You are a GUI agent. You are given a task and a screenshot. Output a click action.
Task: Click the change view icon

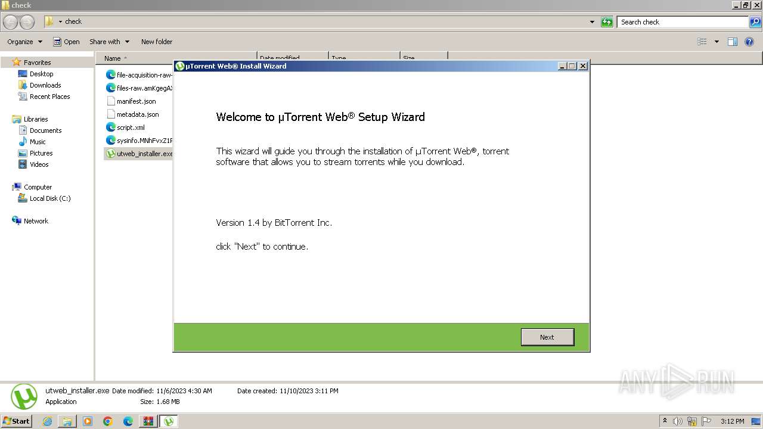(x=702, y=42)
